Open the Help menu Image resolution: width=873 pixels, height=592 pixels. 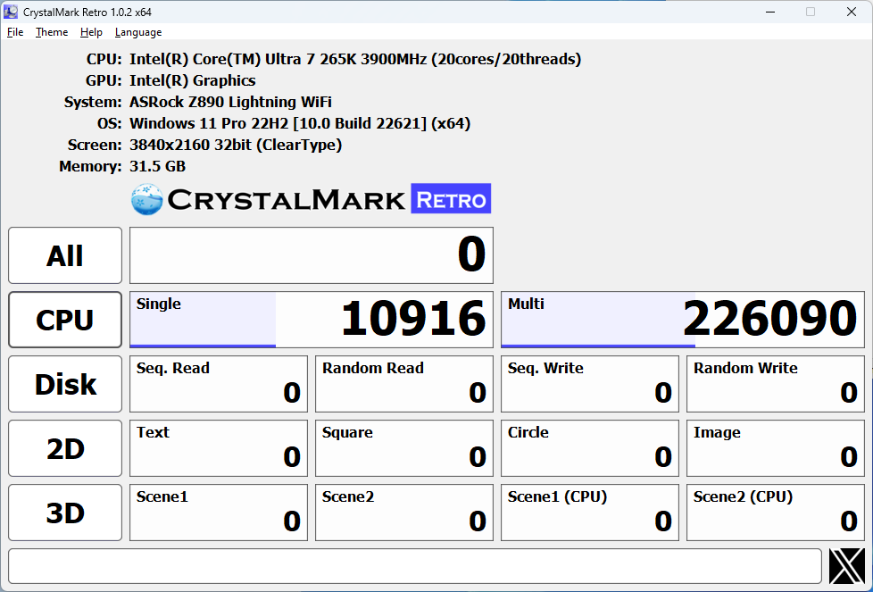click(91, 32)
